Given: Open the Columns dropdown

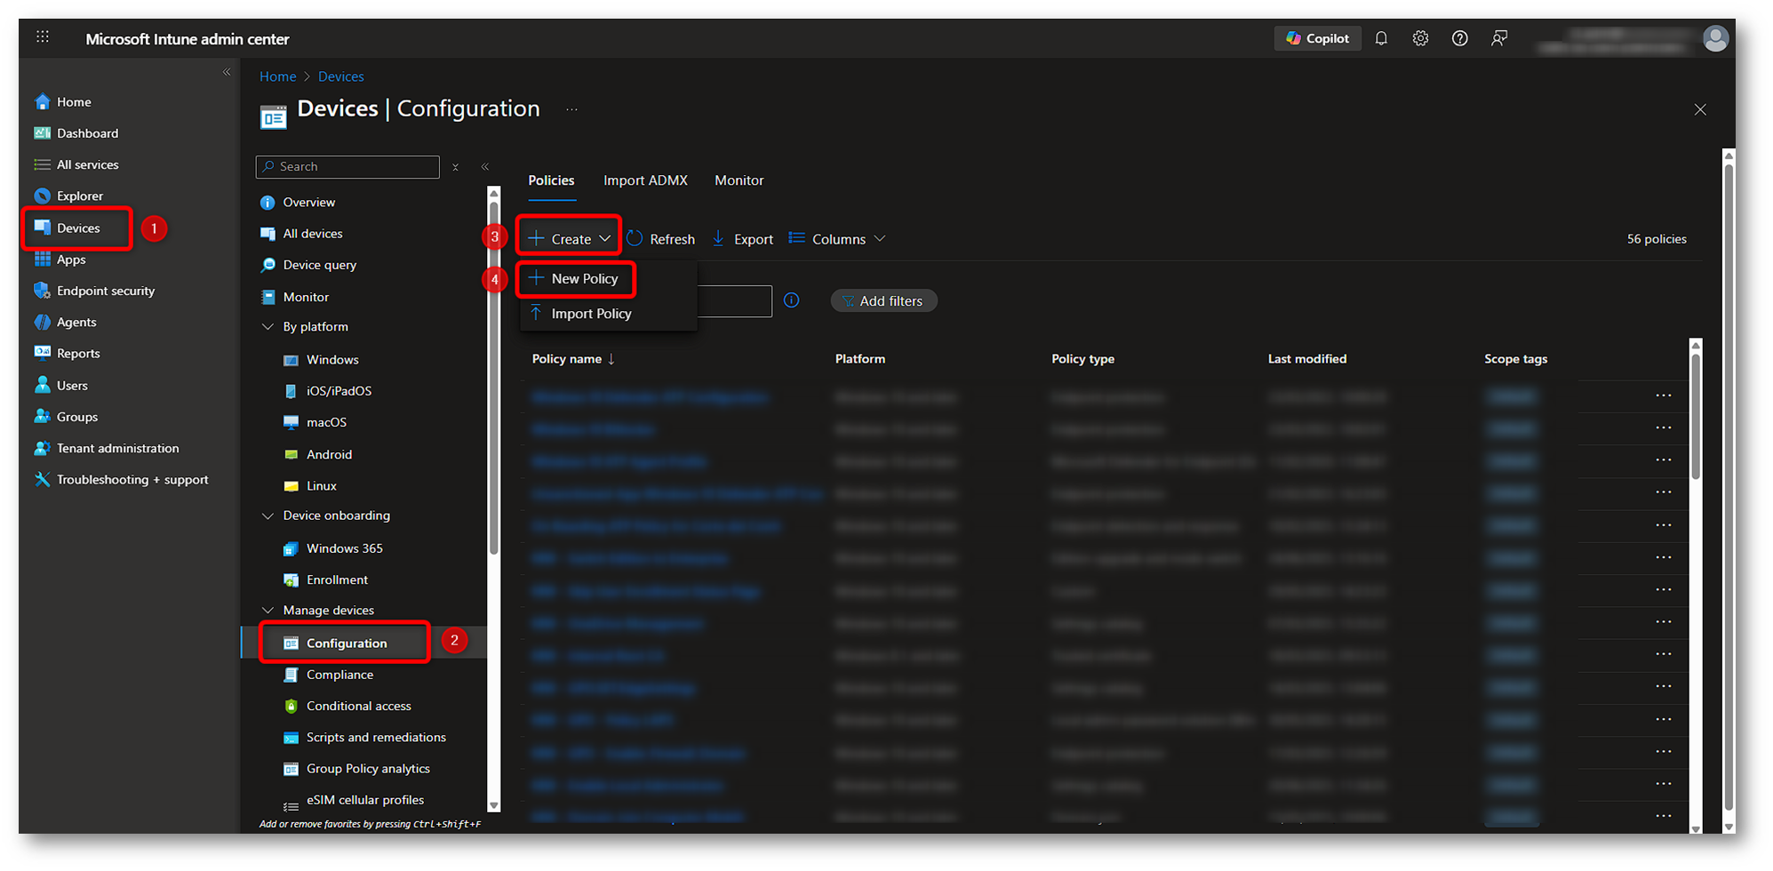Looking at the screenshot, I should [837, 239].
